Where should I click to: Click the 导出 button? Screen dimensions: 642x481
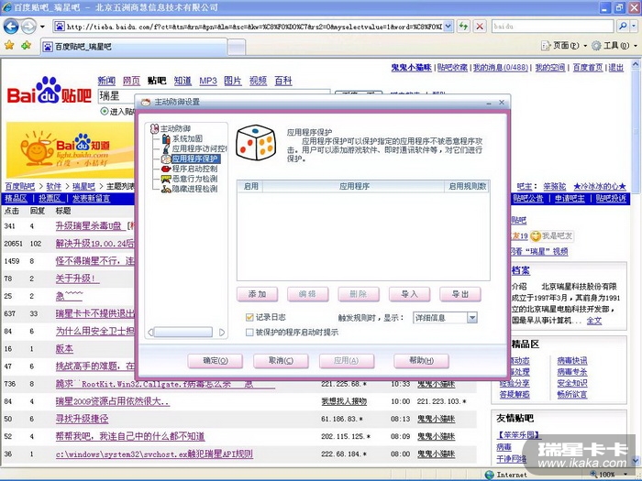click(460, 294)
